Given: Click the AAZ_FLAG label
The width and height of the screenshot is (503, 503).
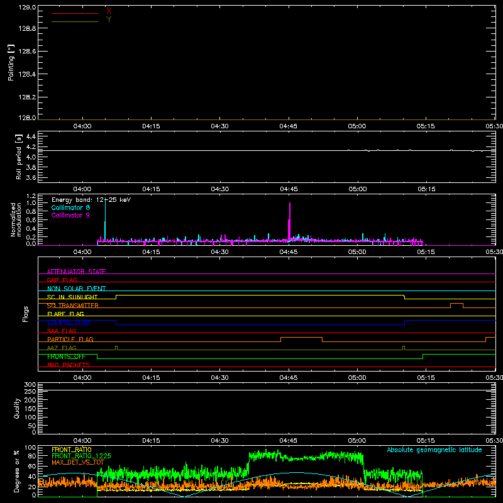Looking at the screenshot, I should tap(62, 348).
